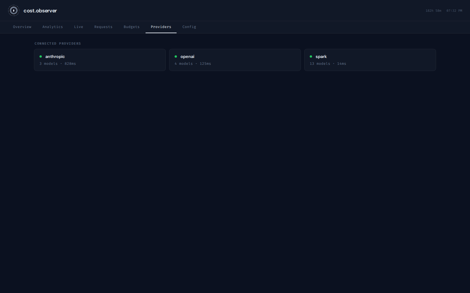Open the Overview tab
Image resolution: width=470 pixels, height=293 pixels.
click(22, 27)
